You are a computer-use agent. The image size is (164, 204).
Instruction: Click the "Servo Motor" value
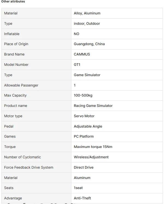[x=84, y=116]
